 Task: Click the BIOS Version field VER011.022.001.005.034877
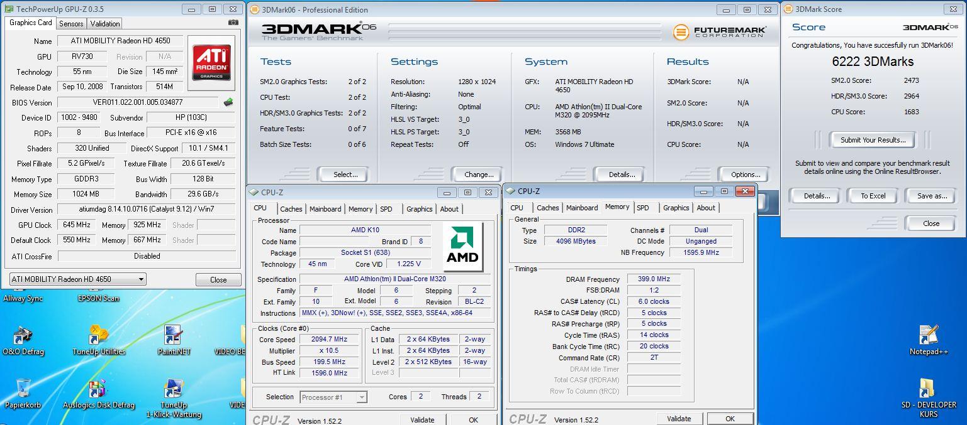click(138, 102)
